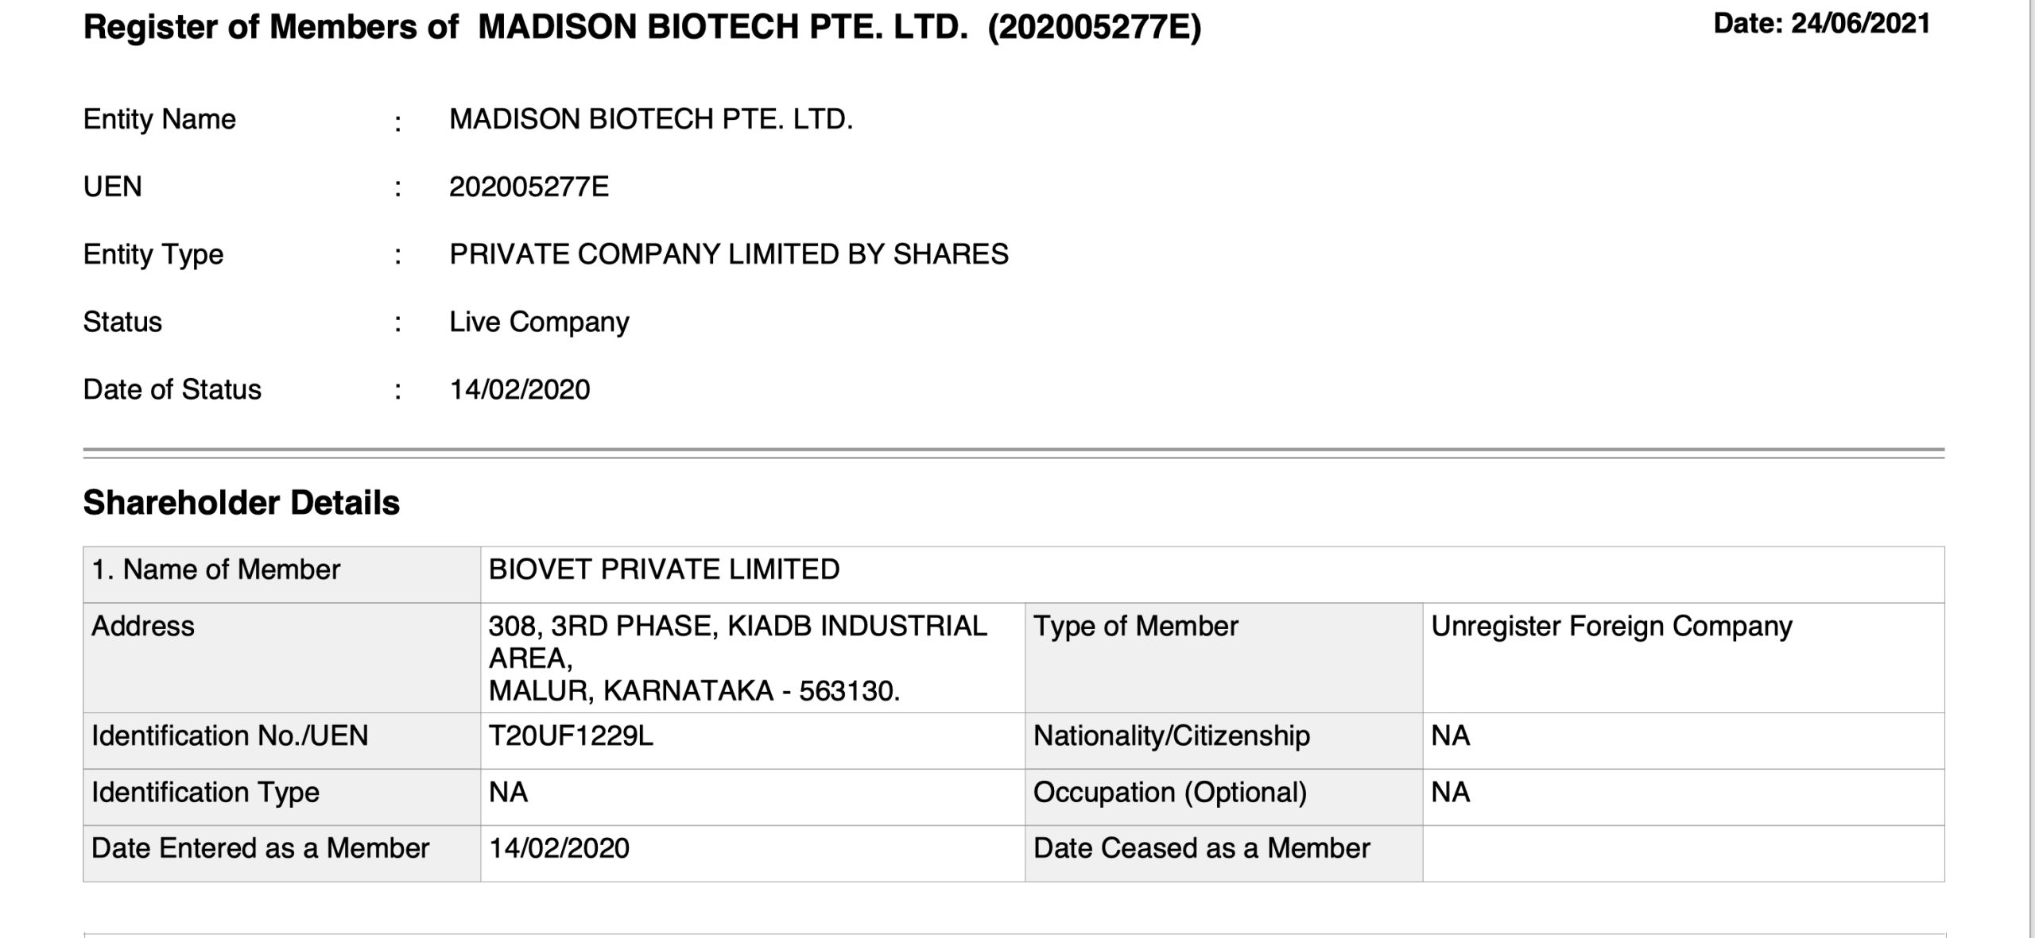Click the Shareholder Details heading

[x=242, y=503]
